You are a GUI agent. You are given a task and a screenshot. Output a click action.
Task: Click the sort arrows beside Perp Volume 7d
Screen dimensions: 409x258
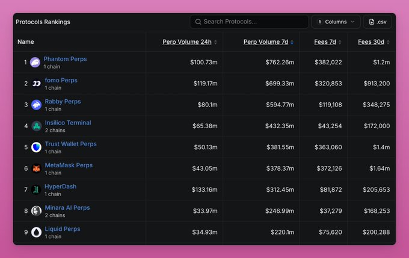(292, 42)
